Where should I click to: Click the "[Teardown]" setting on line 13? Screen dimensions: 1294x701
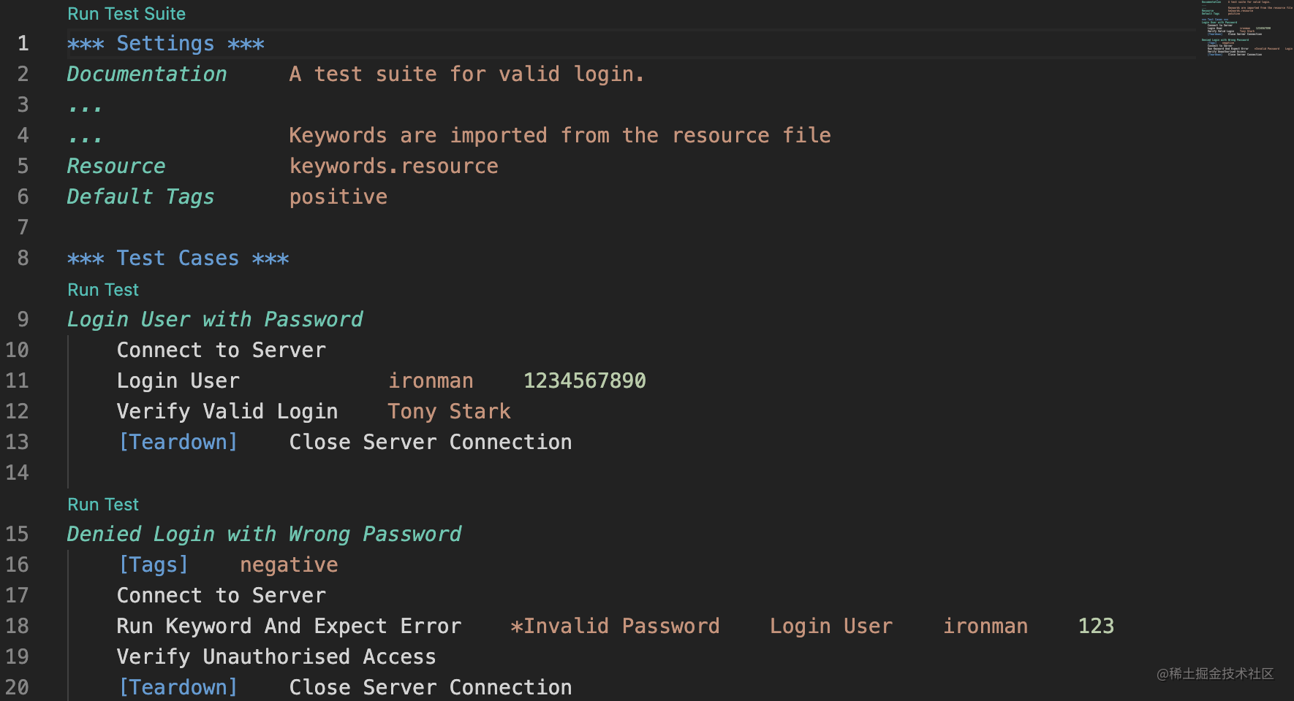pyautogui.click(x=178, y=442)
